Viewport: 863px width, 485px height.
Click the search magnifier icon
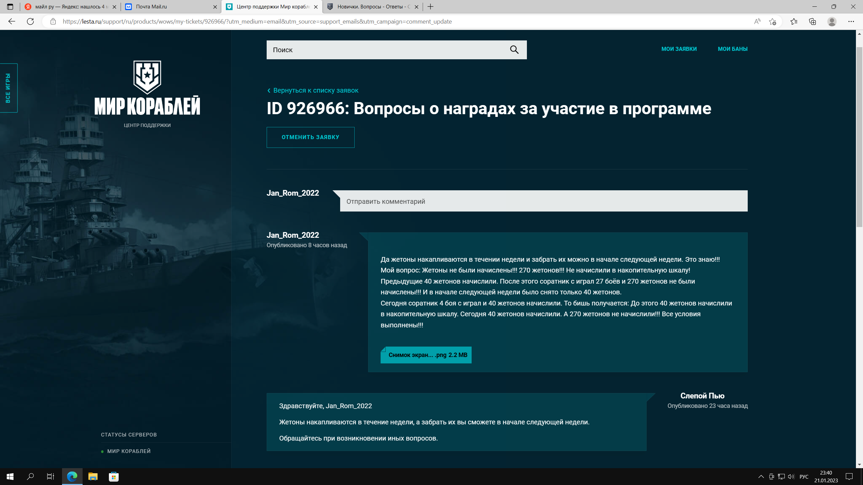(x=514, y=50)
